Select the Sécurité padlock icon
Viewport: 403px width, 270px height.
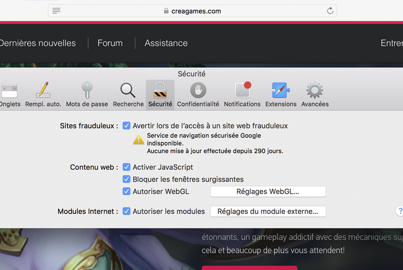click(x=160, y=90)
